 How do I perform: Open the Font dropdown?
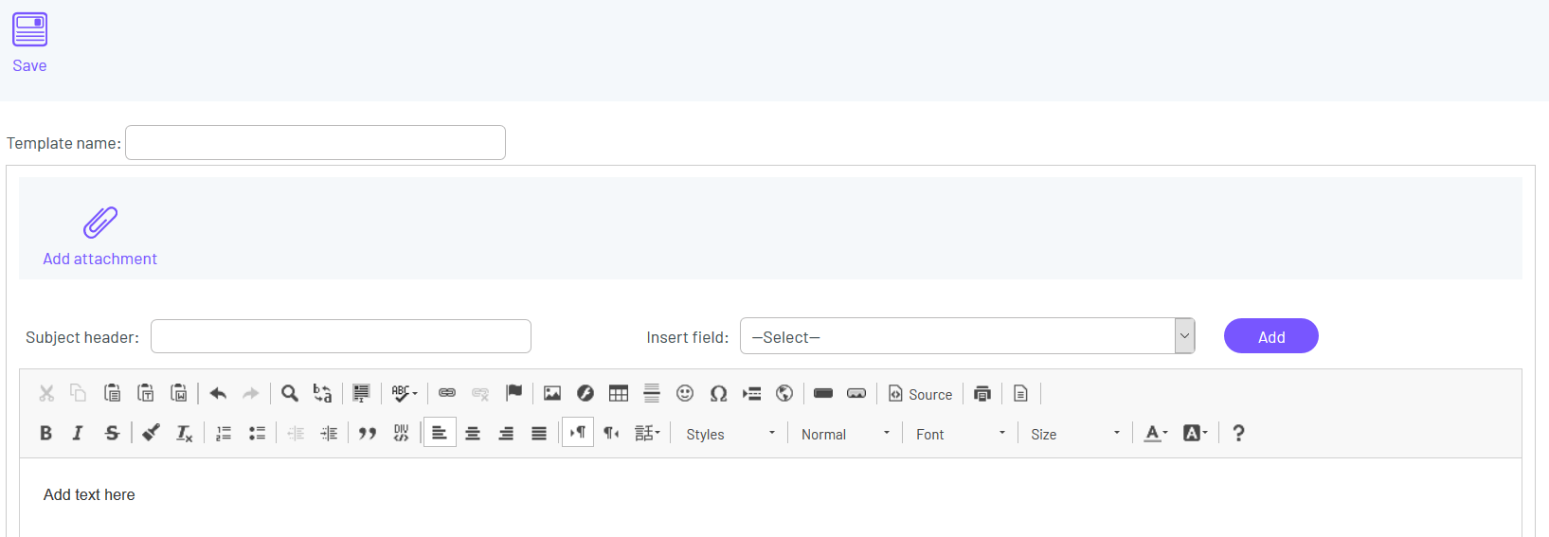[x=960, y=434]
